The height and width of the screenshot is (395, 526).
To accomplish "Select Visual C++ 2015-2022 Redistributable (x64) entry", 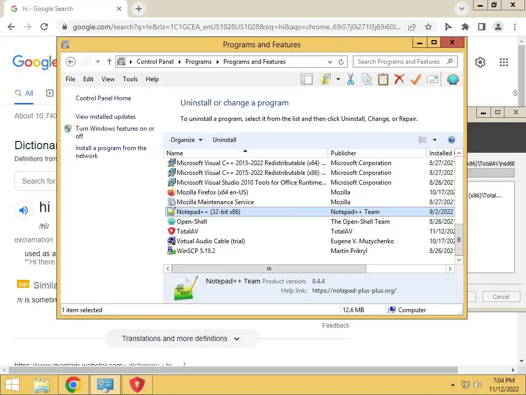I will click(310, 163).
